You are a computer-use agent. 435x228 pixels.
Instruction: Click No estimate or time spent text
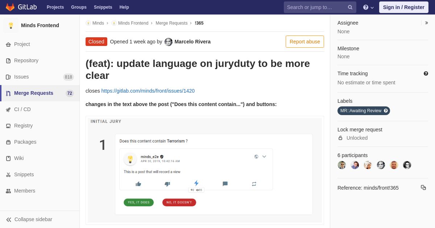coord(366,83)
